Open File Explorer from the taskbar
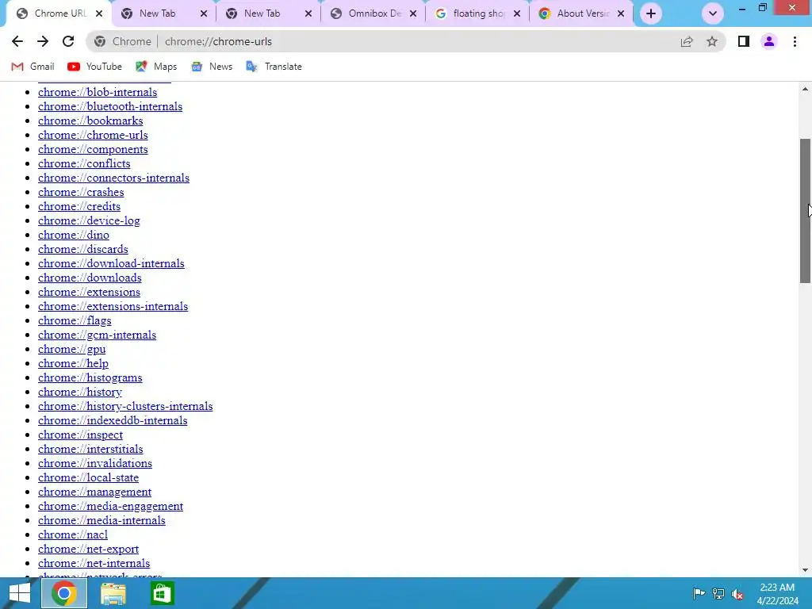Screen dimensions: 812x609 click(x=113, y=593)
